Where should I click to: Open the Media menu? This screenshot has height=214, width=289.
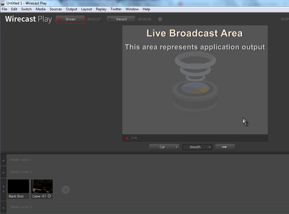tap(40, 9)
